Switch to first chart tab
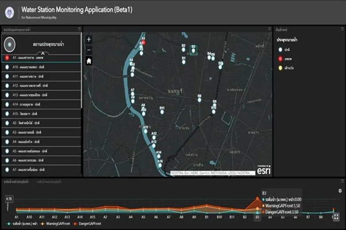This screenshot has width=346, height=230. coord(16,182)
